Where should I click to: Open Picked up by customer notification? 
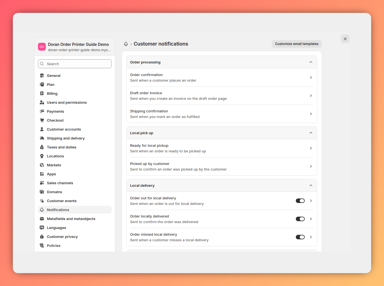222,166
